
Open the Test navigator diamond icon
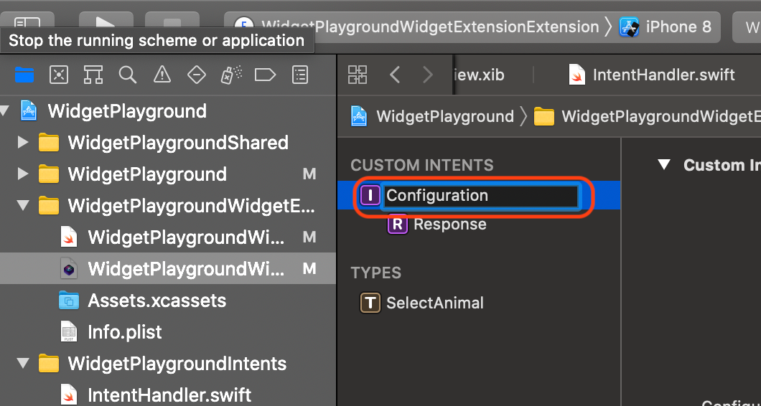point(197,75)
